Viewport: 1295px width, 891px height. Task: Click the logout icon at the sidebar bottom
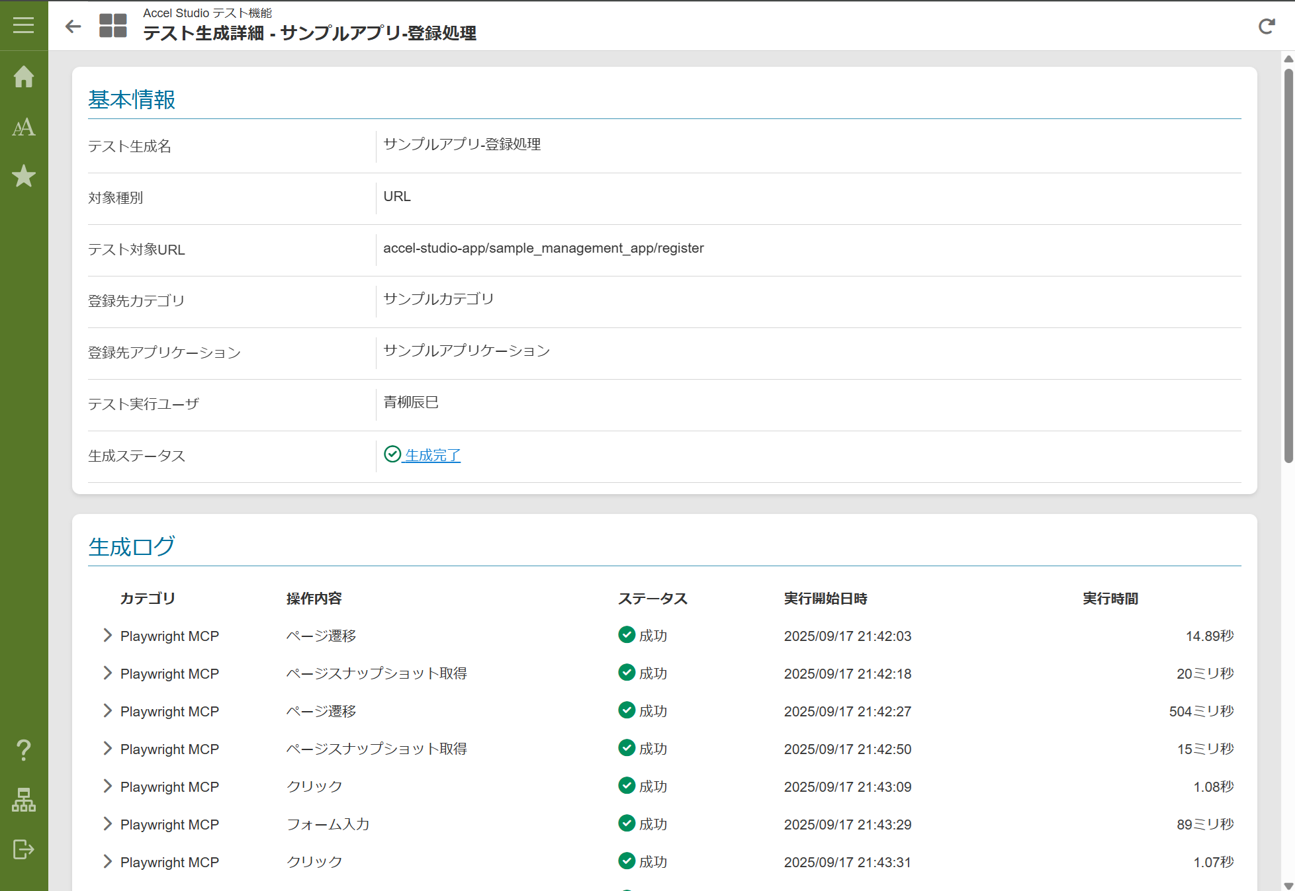click(x=24, y=849)
